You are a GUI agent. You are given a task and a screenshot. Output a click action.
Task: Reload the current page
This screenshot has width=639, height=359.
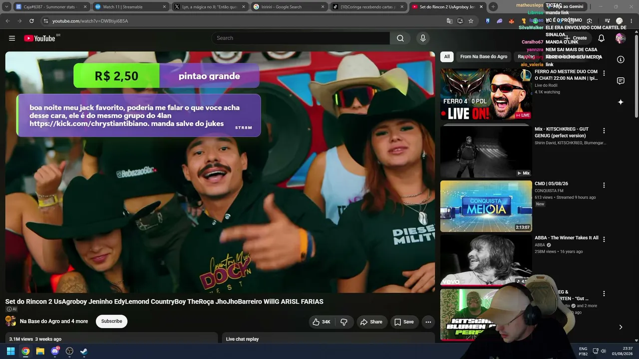(x=31, y=21)
